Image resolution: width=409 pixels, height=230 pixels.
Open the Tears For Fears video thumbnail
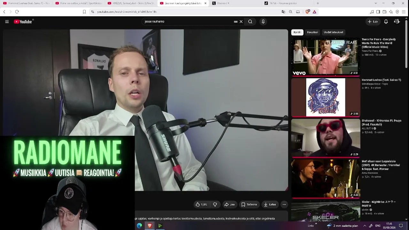click(x=326, y=57)
